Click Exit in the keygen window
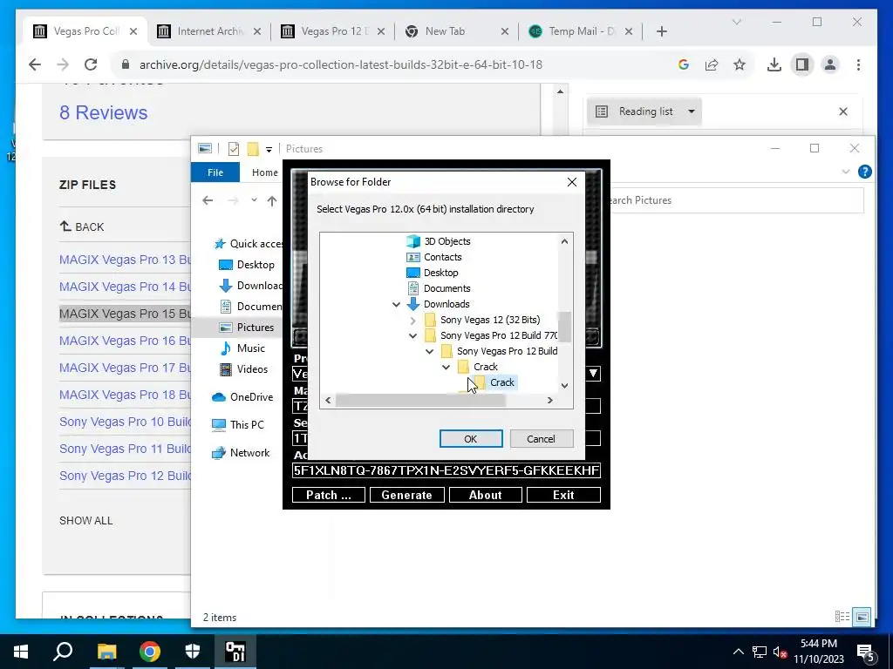 pyautogui.click(x=563, y=495)
